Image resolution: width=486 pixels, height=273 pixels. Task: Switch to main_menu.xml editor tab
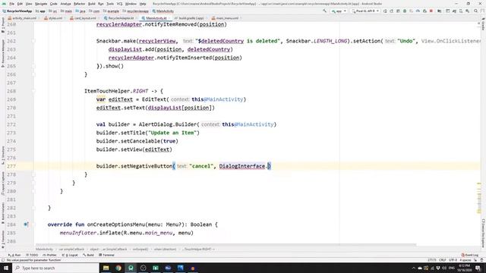point(225,18)
